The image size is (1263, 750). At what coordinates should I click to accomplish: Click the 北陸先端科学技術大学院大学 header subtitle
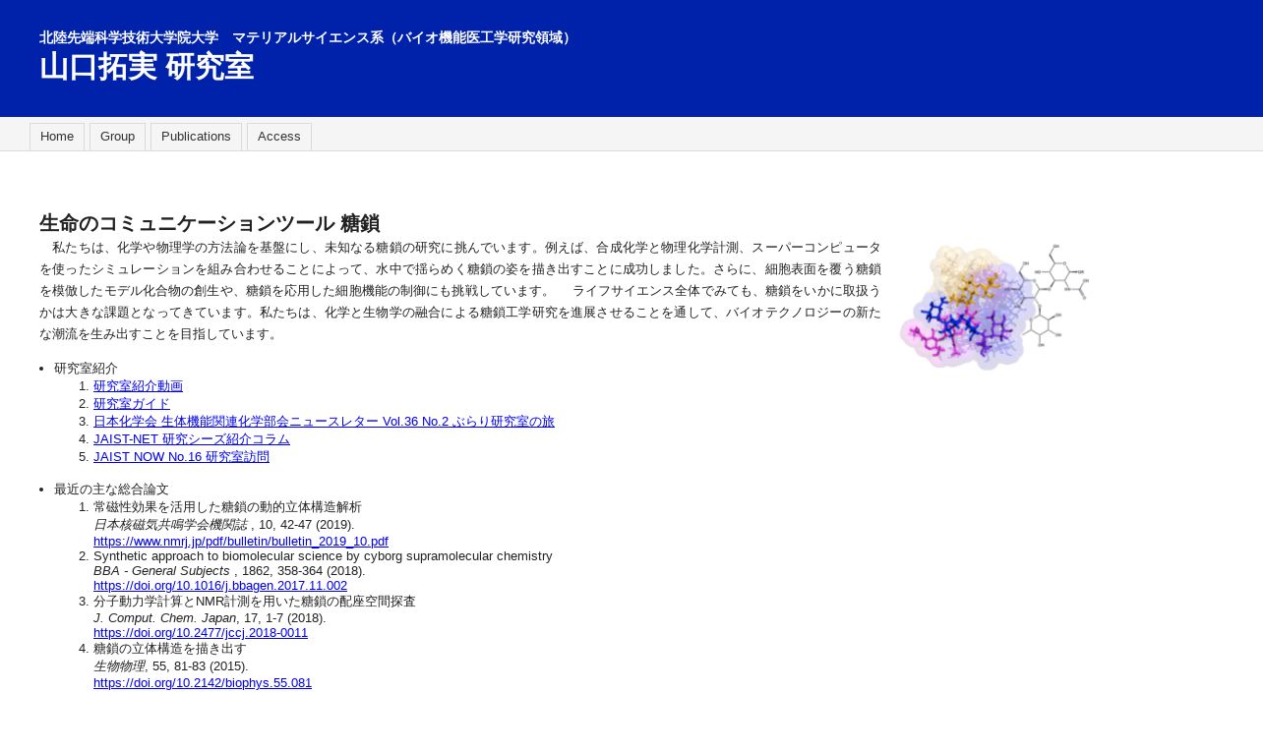(308, 37)
